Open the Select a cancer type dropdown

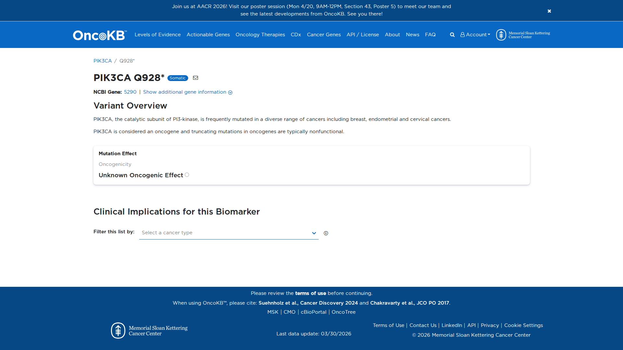coord(313,233)
